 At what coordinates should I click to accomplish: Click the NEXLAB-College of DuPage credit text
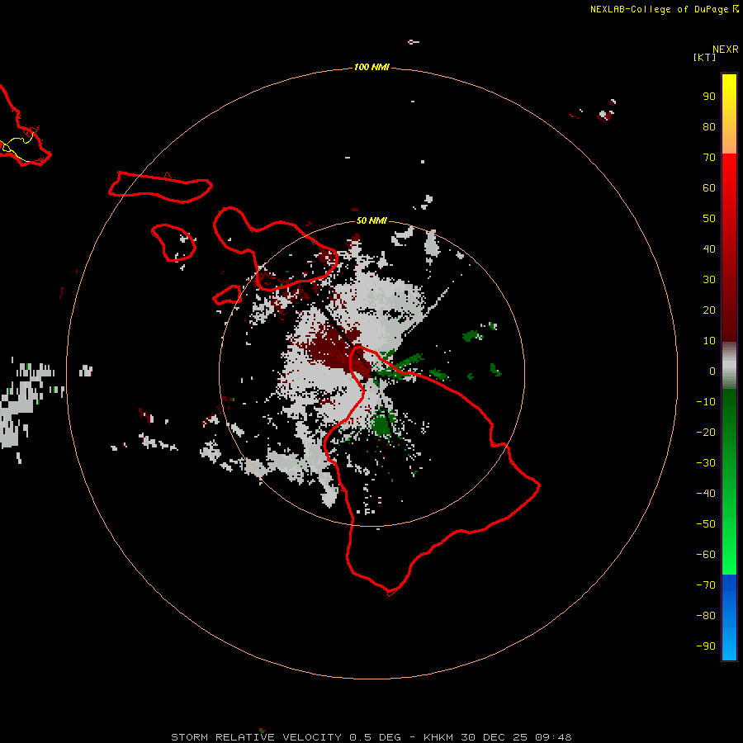664,9
